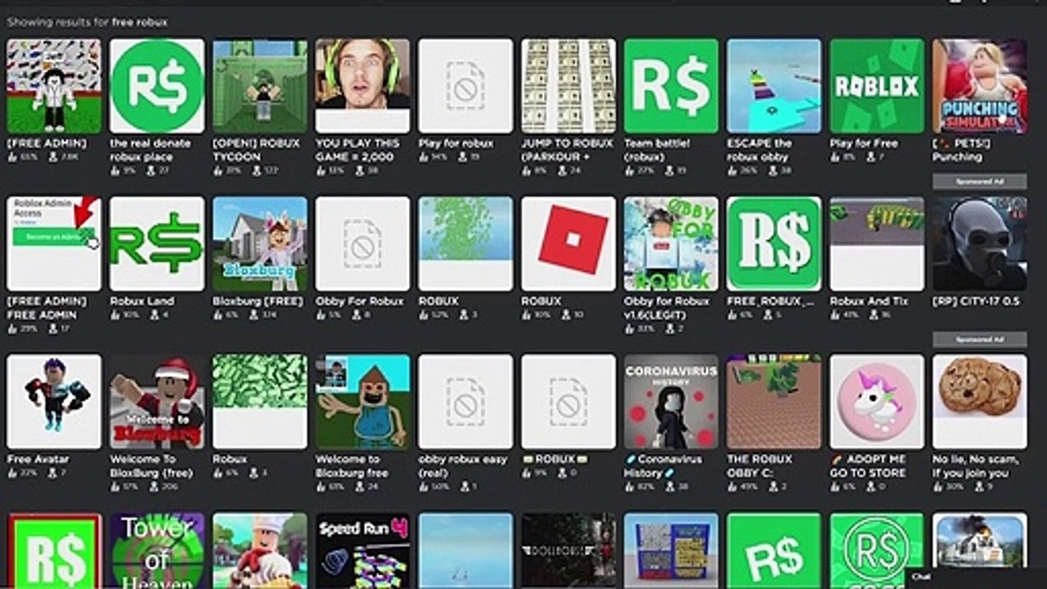
Task: Select the ESCAPE the robux obby thumbnail
Action: tap(774, 86)
